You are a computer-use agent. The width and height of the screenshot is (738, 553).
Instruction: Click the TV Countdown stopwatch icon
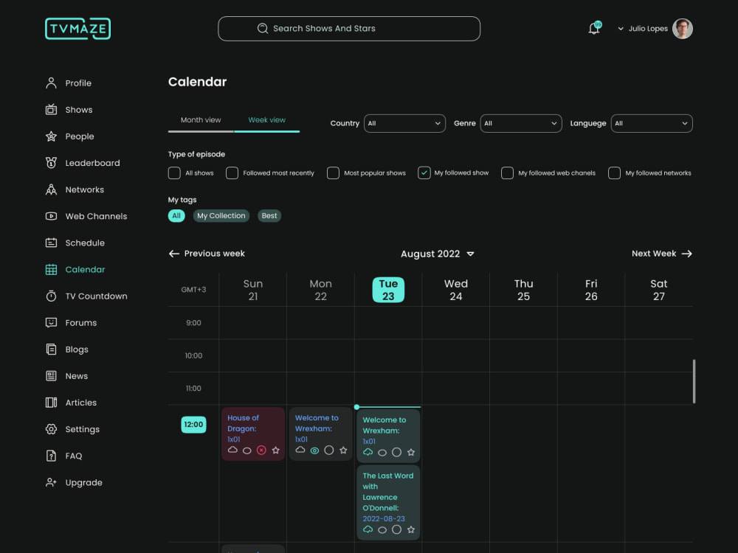pyautogui.click(x=52, y=296)
